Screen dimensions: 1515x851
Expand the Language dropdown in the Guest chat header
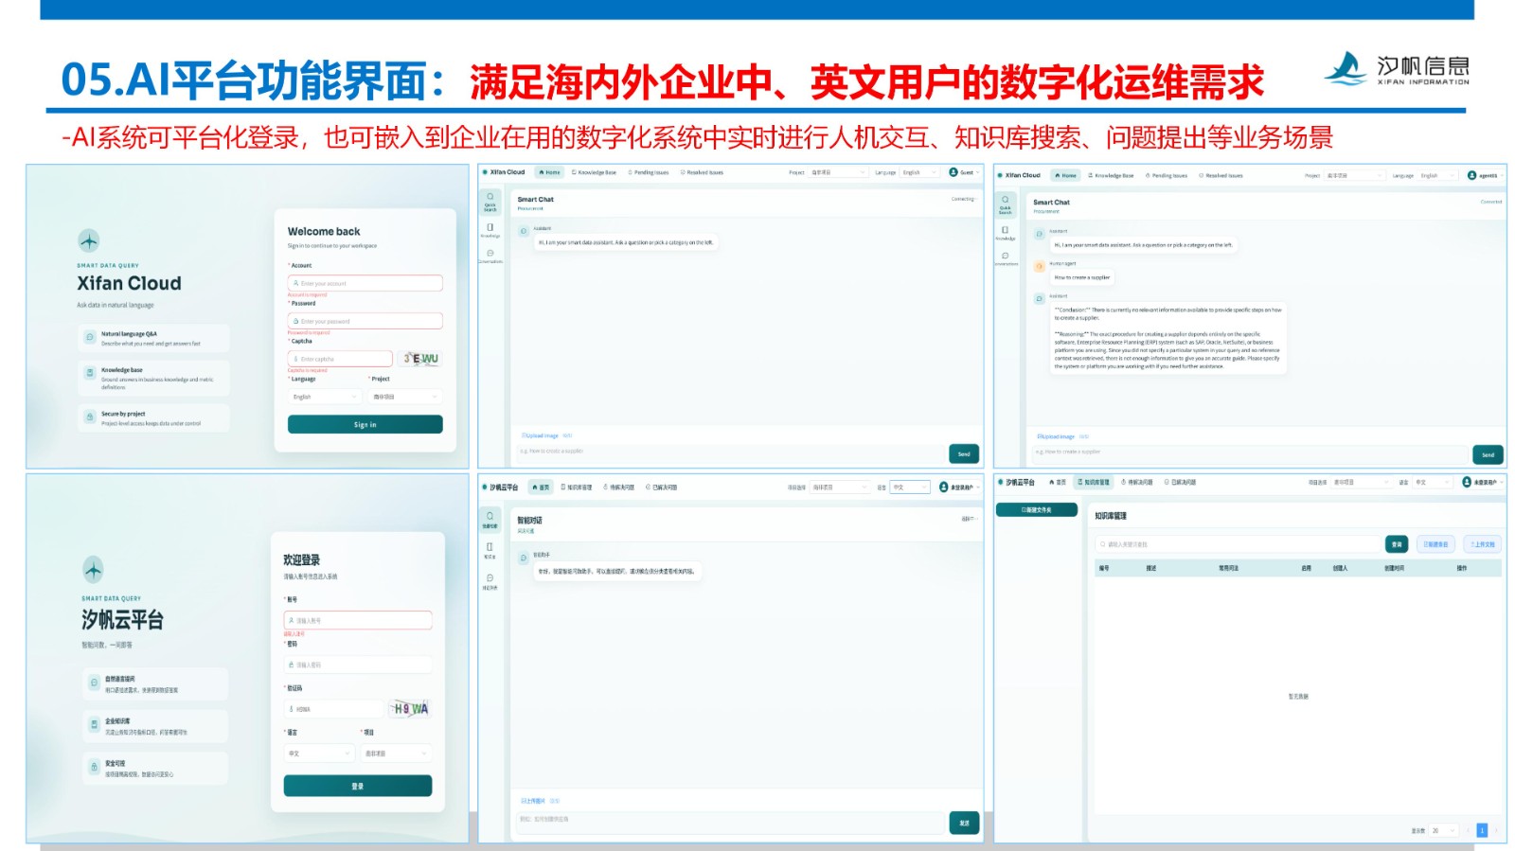pyautogui.click(x=921, y=172)
